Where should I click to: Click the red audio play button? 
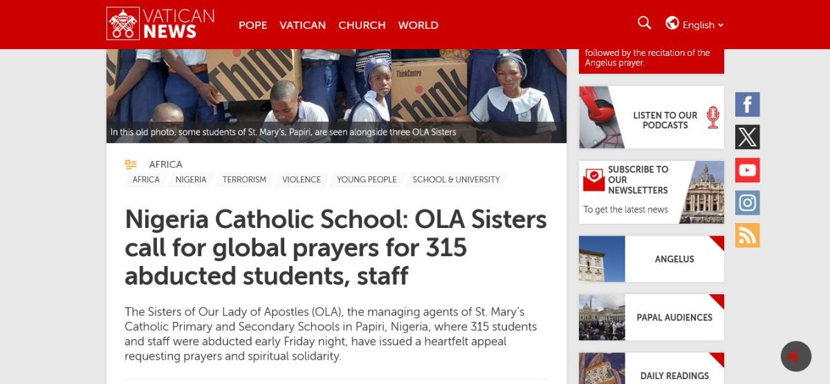point(795,356)
